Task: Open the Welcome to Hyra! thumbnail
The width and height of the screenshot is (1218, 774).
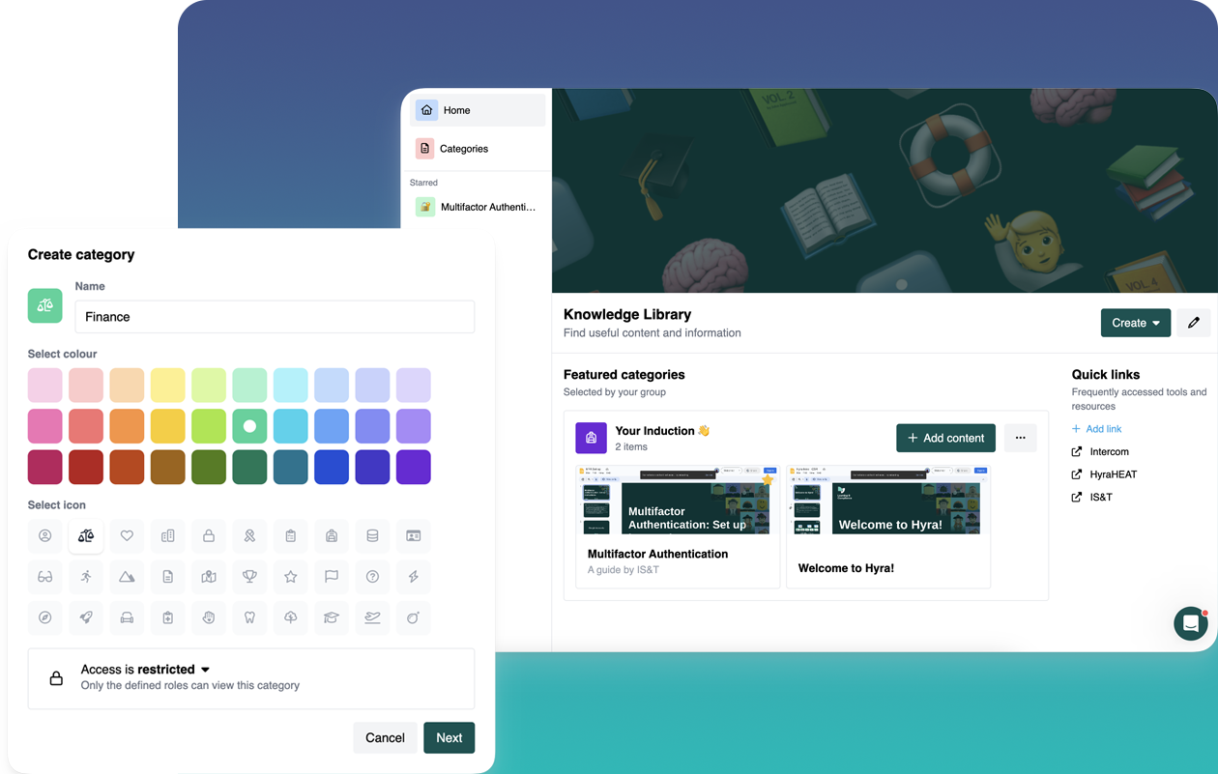Action: (887, 501)
